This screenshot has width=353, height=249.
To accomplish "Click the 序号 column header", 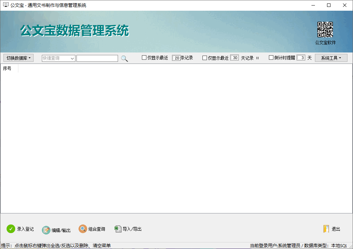I will tap(9, 68).
